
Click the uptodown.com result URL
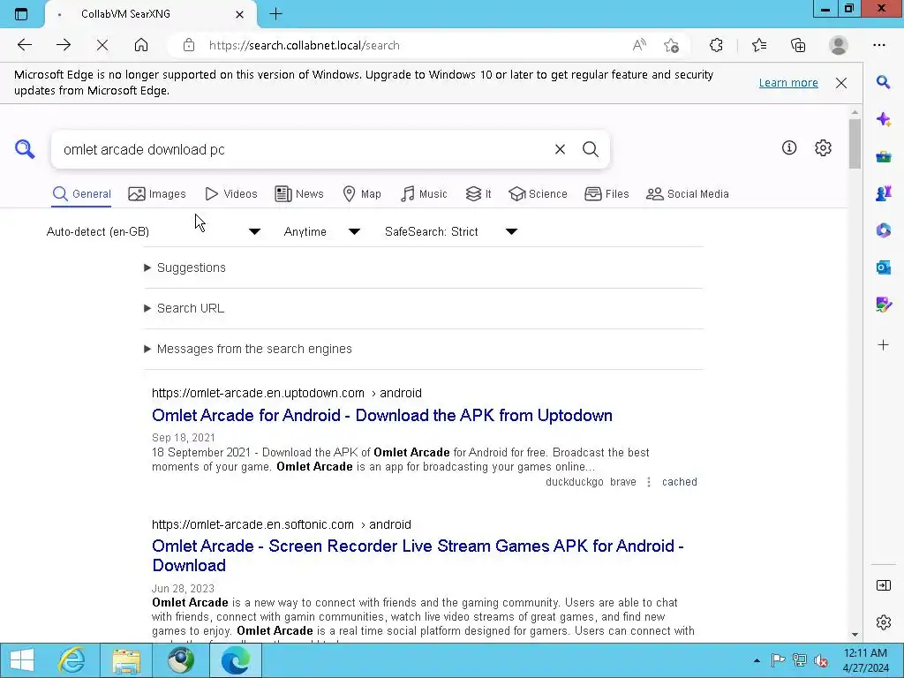click(287, 393)
